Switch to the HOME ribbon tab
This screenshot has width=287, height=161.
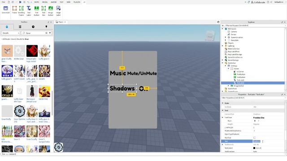coord(37,2)
